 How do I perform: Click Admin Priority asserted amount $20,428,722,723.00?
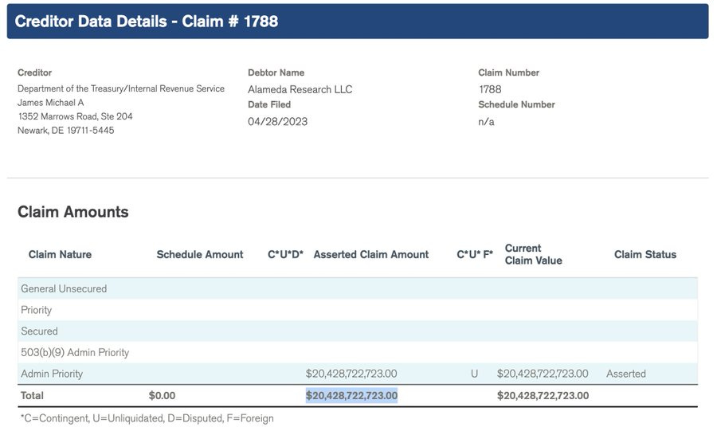[351, 374]
